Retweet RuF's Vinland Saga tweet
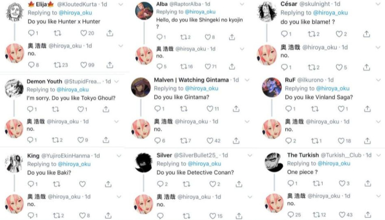The width and height of the screenshot is (385, 220). 315,109
